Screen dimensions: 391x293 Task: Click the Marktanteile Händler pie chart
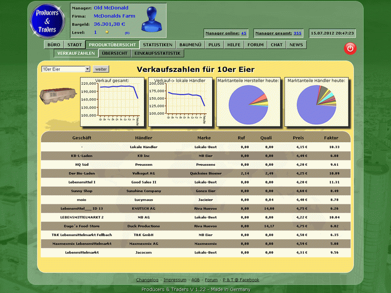[x=316, y=102]
